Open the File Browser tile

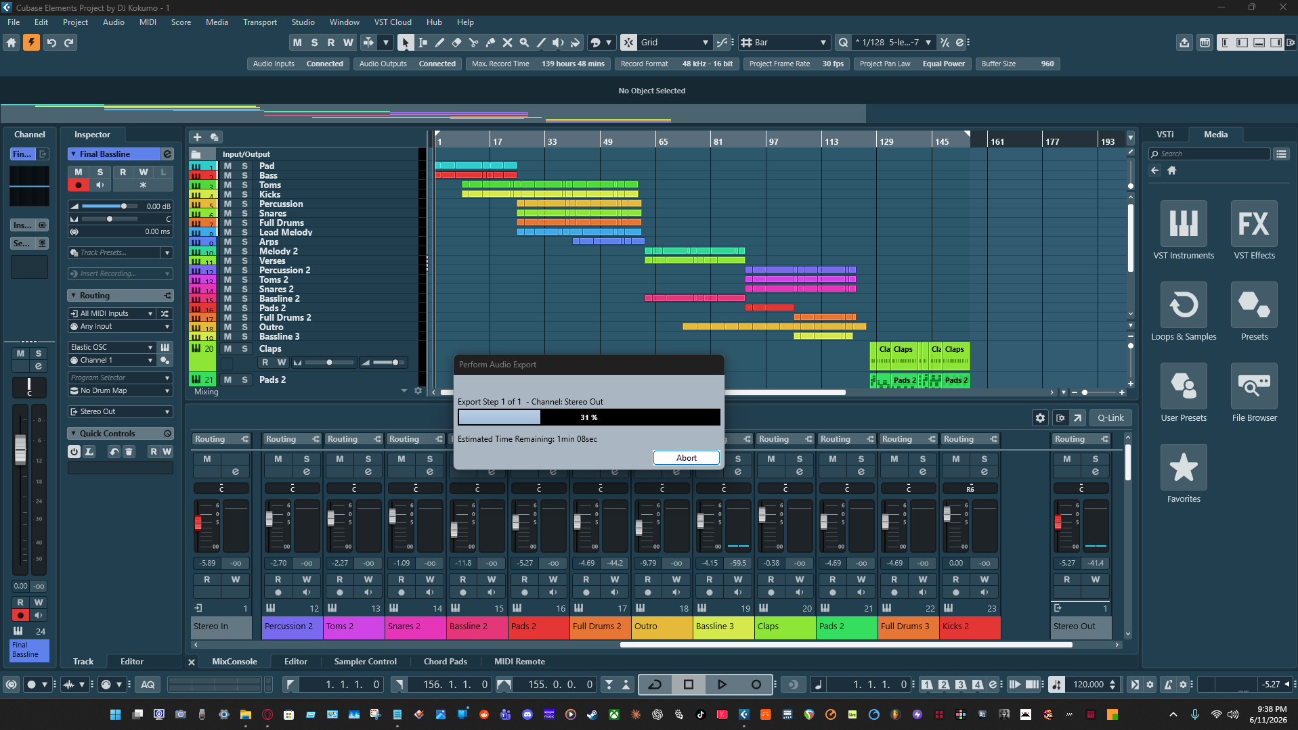click(x=1254, y=392)
